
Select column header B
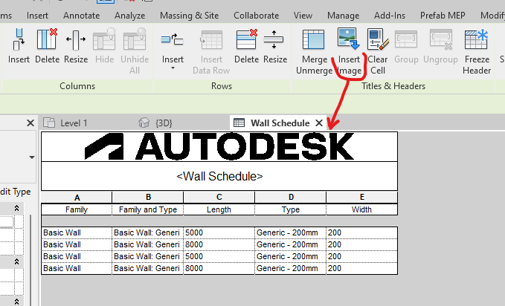tap(148, 198)
